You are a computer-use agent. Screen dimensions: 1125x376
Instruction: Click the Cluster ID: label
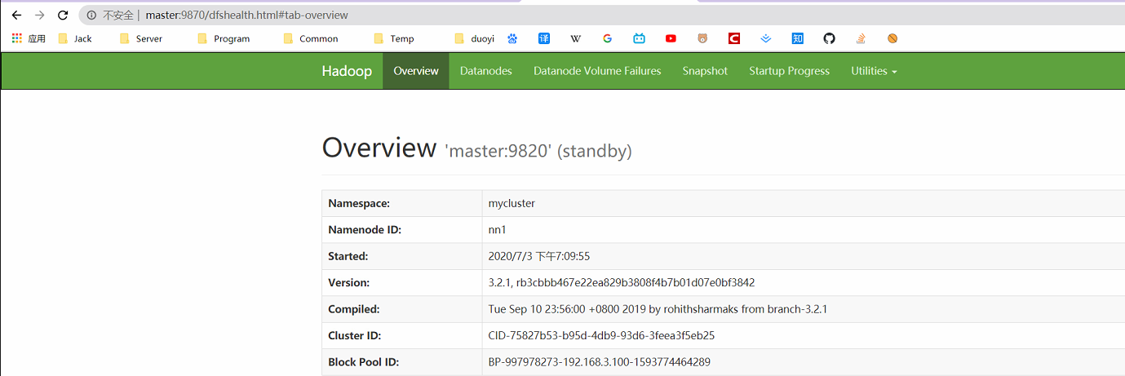point(355,335)
